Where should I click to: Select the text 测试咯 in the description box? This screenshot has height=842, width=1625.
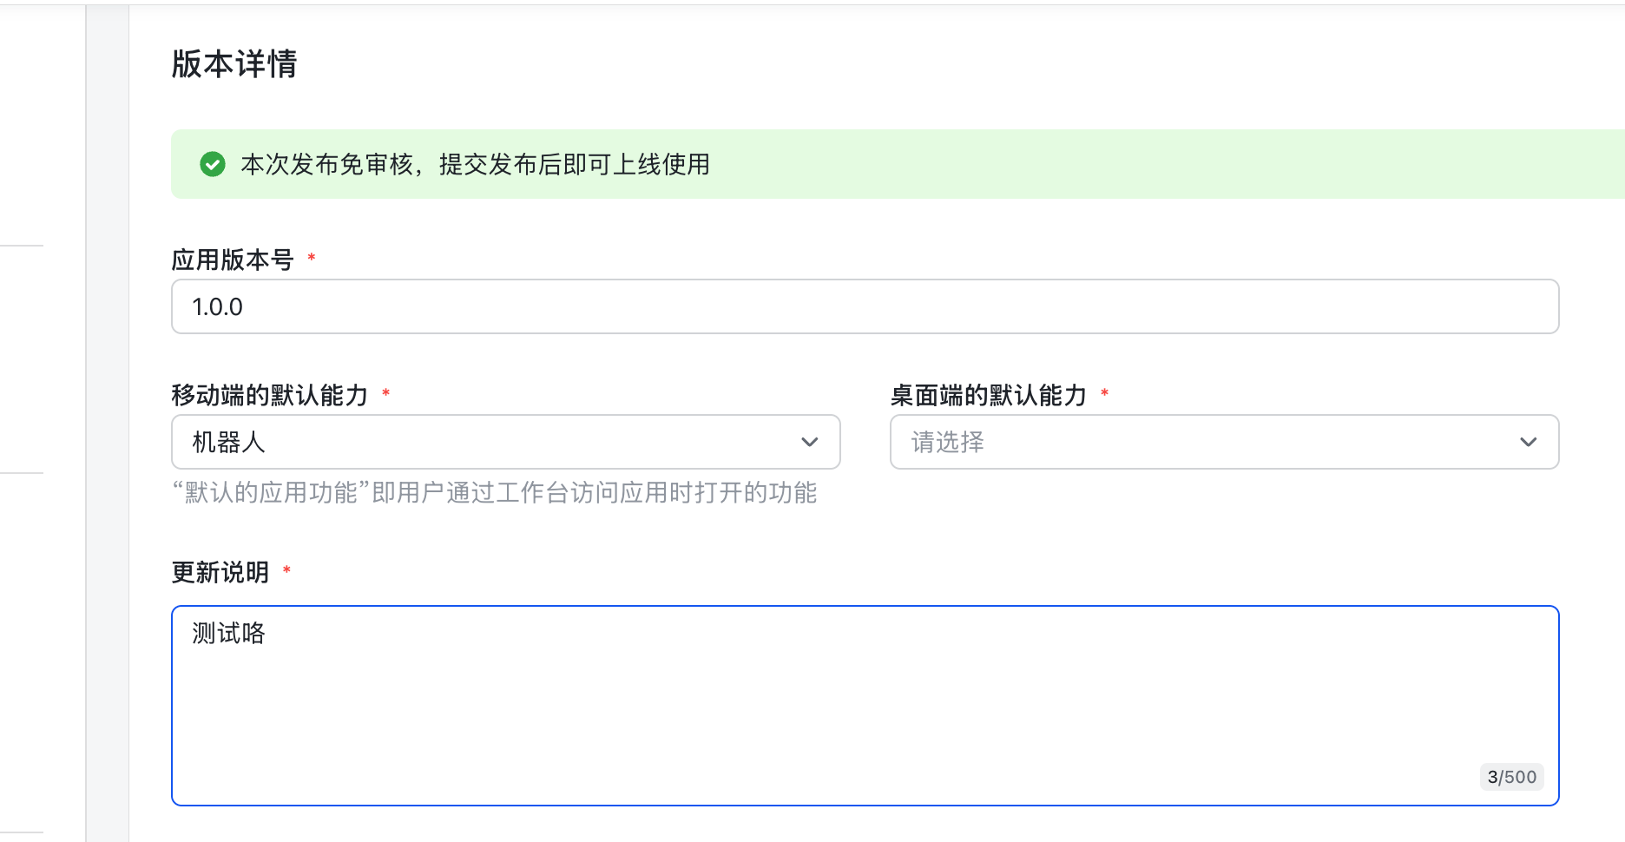click(x=227, y=634)
